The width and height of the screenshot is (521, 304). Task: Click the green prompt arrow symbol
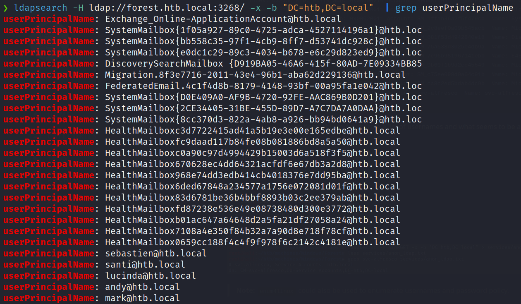pyautogui.click(x=5, y=8)
